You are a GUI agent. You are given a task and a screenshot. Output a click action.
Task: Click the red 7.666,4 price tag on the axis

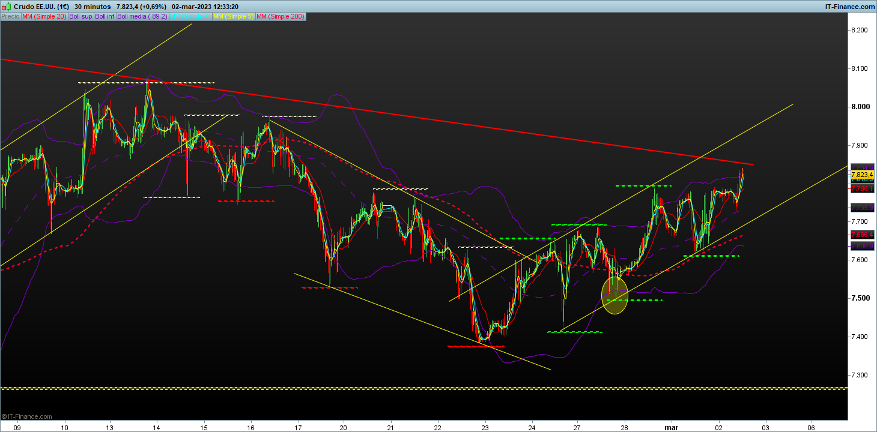[x=861, y=234]
